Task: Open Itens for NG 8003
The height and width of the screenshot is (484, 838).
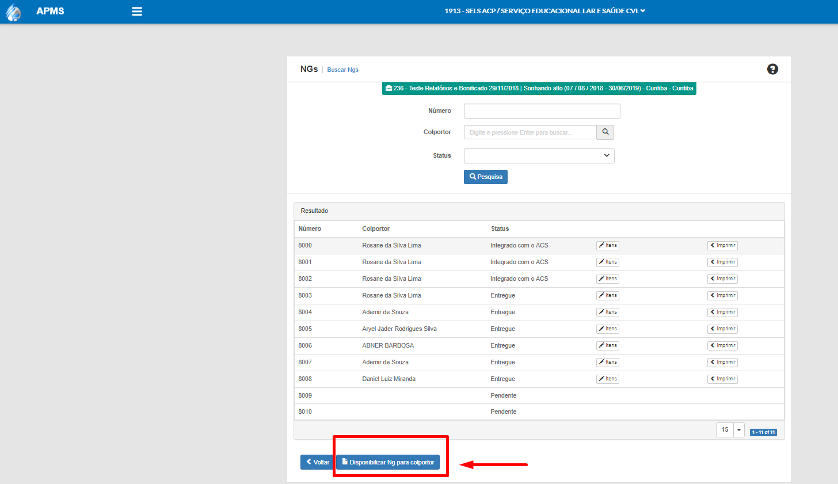Action: tap(608, 295)
